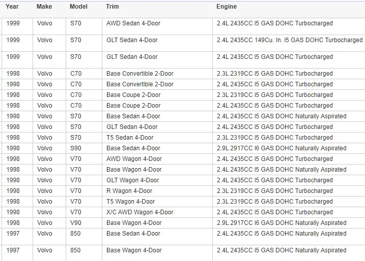Click 'Base Sedan 4-Door' in 1998 S70 row
365x261 pixels.
(x=133, y=116)
